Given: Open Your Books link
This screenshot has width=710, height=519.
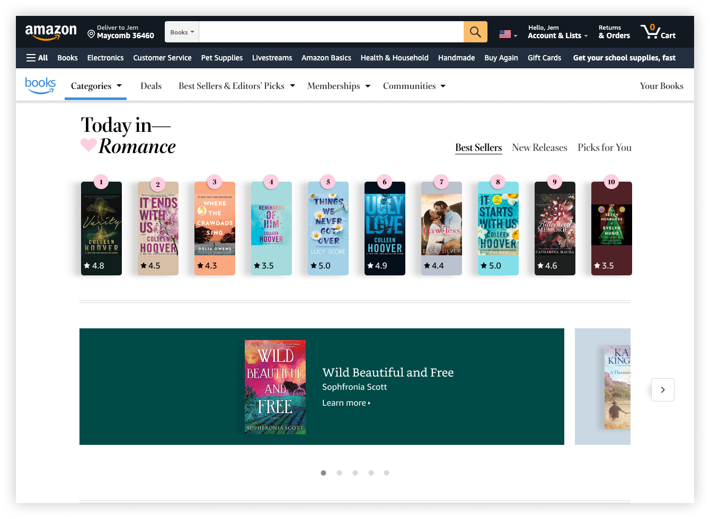Looking at the screenshot, I should (x=661, y=86).
